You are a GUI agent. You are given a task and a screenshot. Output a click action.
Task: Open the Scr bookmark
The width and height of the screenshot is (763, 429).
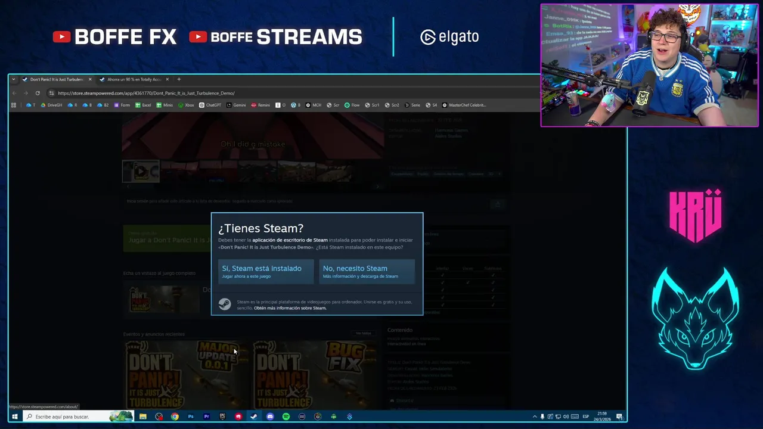pyautogui.click(x=333, y=105)
